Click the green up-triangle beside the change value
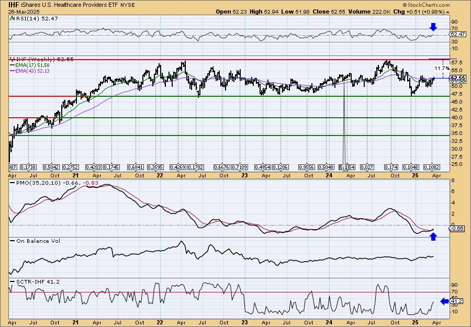 448,12
